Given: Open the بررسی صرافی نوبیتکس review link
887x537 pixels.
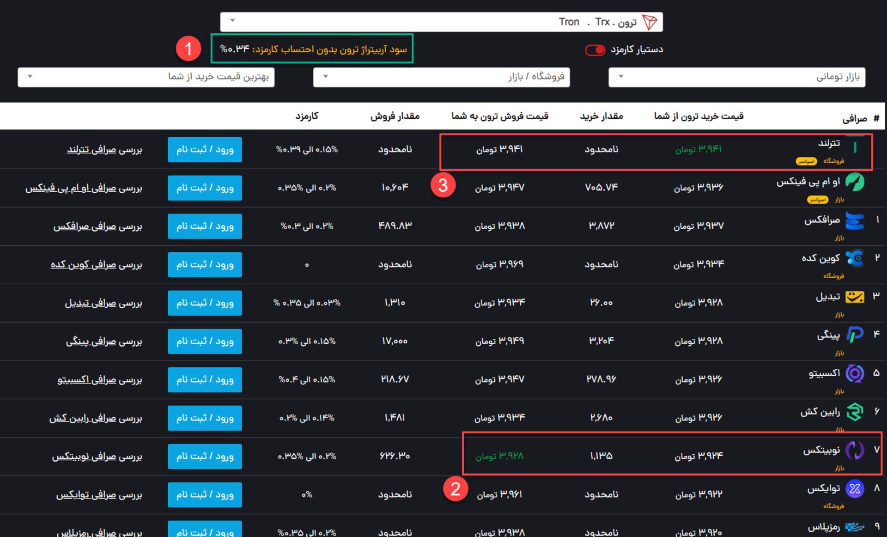Looking at the screenshot, I should coord(97,457).
